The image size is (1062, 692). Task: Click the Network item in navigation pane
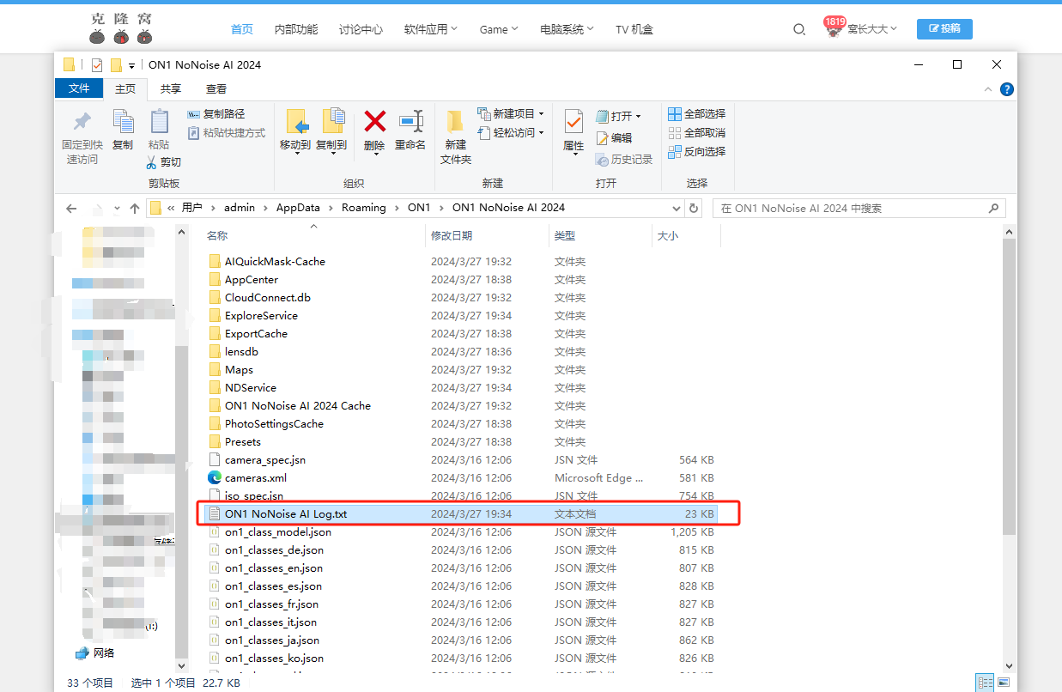[x=94, y=653]
